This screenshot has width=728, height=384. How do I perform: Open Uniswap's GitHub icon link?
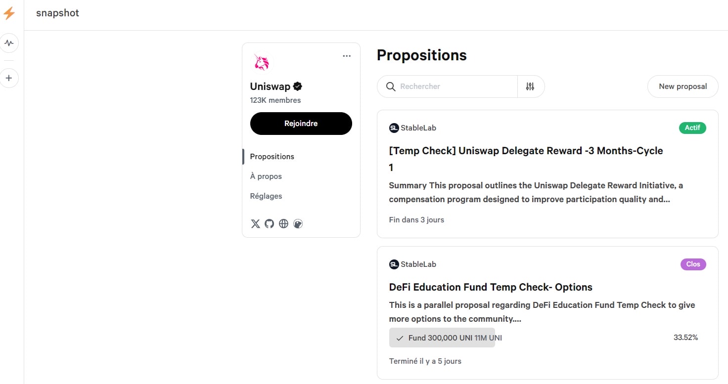(269, 224)
